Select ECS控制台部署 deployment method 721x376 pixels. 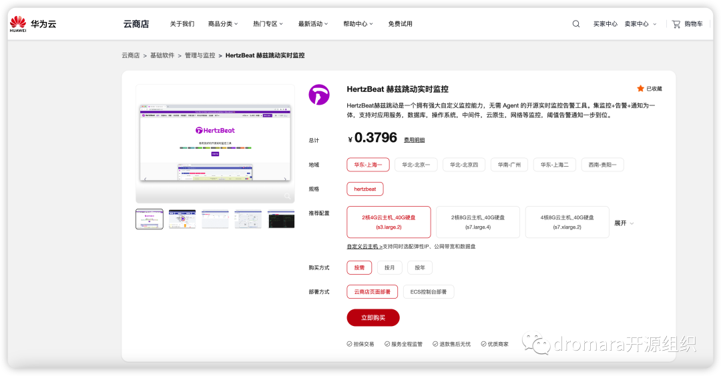tap(429, 292)
